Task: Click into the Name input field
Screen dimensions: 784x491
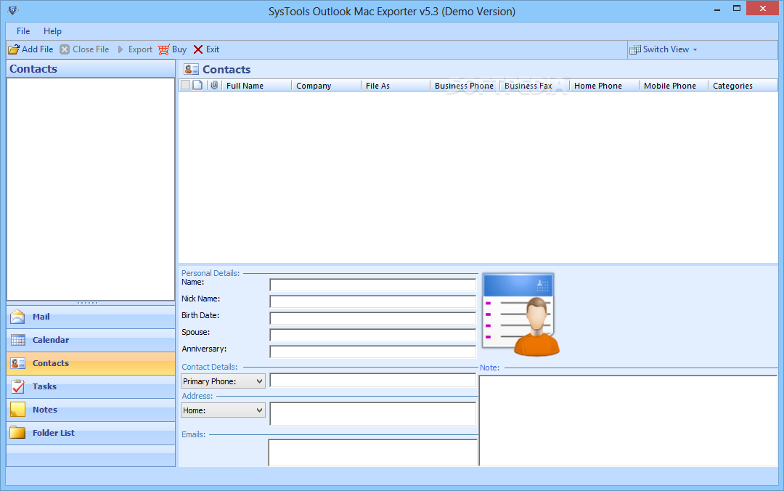Action: click(x=373, y=285)
